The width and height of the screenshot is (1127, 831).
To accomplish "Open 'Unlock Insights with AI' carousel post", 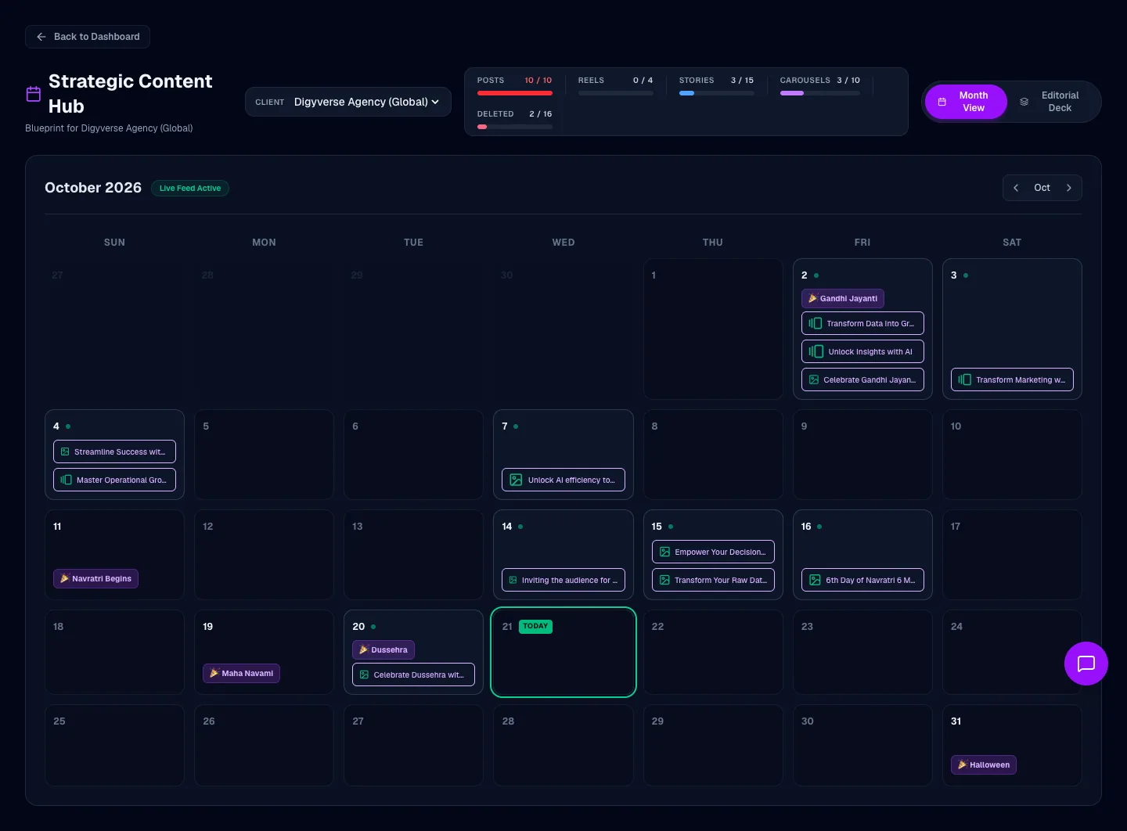I will 862,351.
